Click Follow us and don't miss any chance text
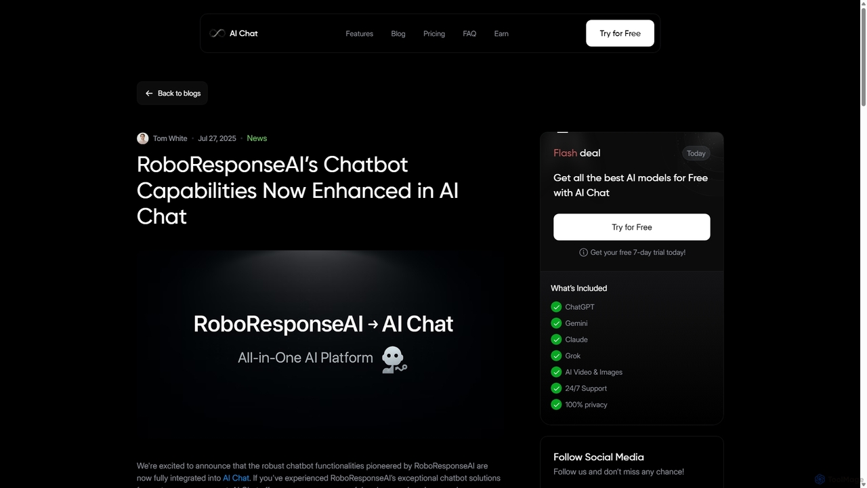The image size is (867, 488). [618, 472]
